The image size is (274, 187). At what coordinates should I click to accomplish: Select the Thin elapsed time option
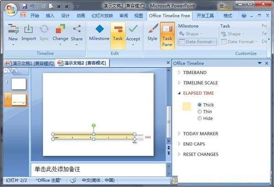point(200,111)
